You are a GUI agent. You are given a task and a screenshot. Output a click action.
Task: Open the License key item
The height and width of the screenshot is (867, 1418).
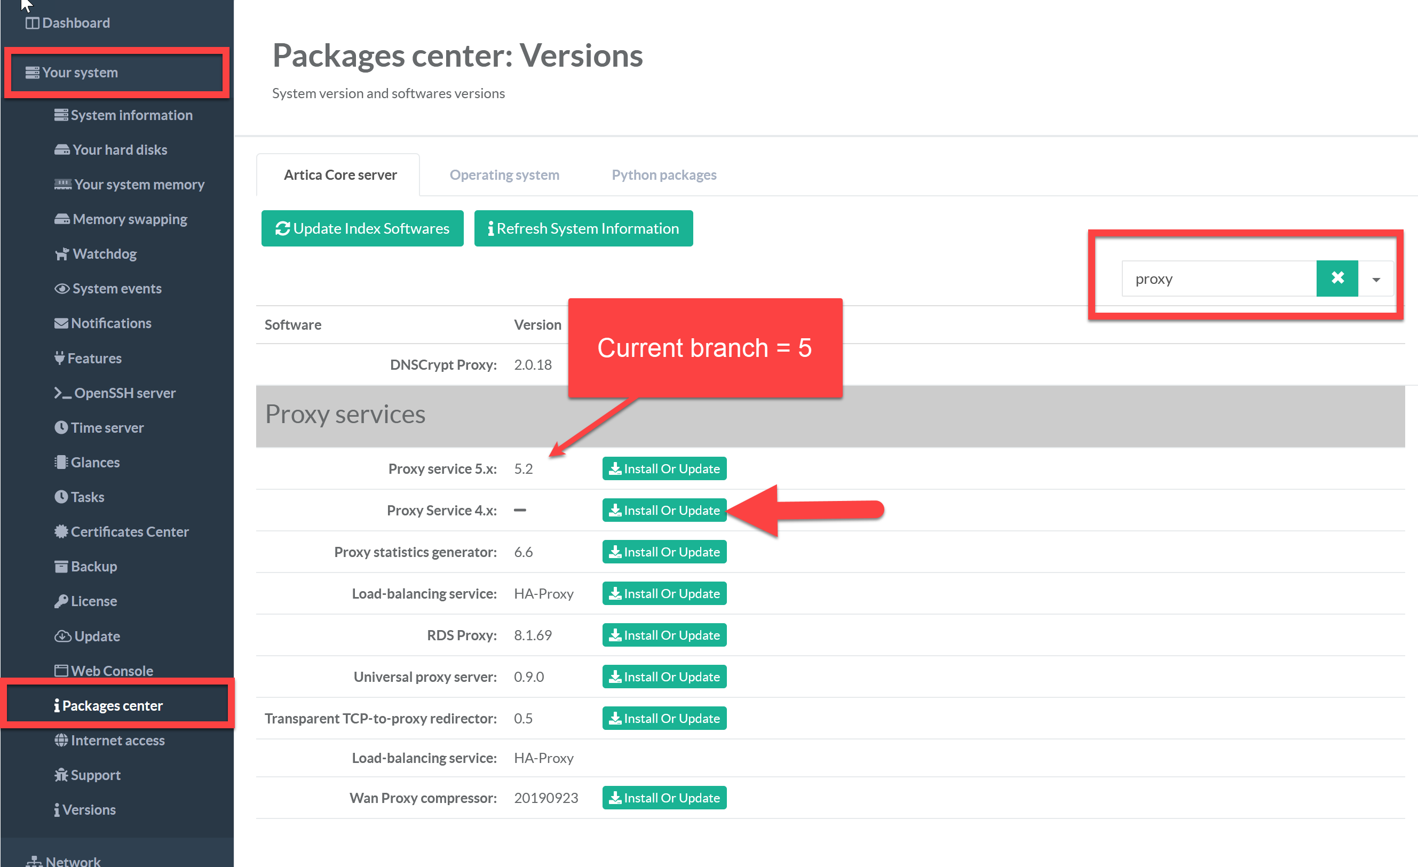pyautogui.click(x=93, y=601)
